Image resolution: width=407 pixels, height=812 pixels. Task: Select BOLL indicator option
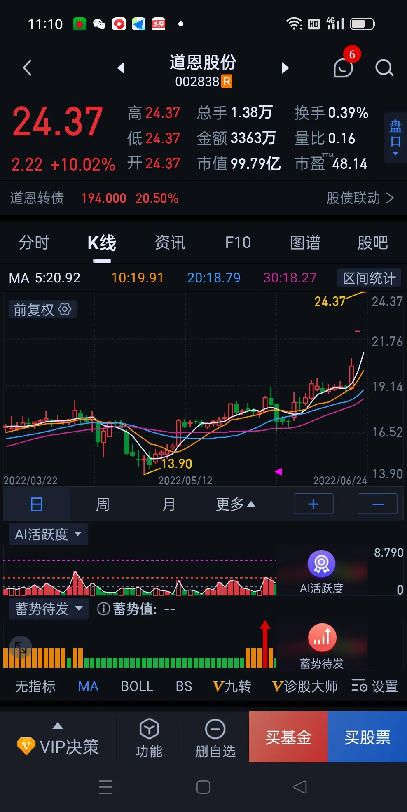click(x=137, y=686)
